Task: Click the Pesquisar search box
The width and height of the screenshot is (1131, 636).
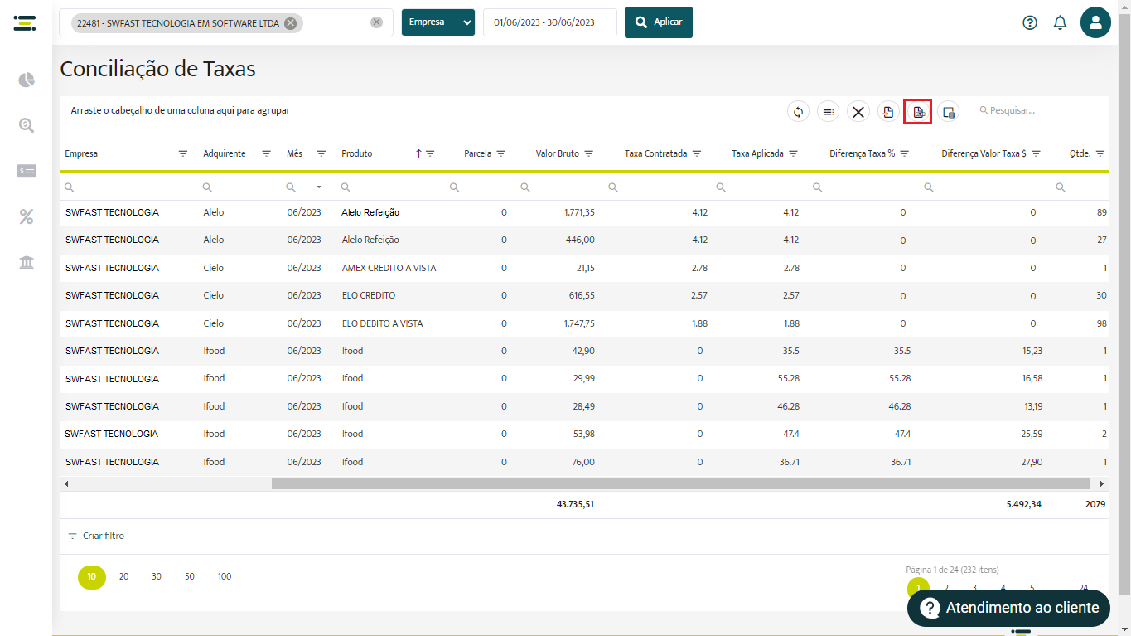Action: click(1038, 111)
